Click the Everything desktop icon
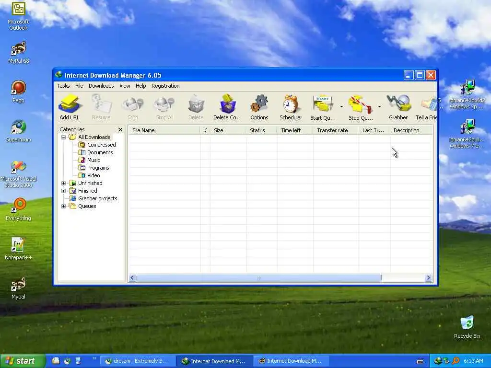491x368 pixels. coord(18,209)
